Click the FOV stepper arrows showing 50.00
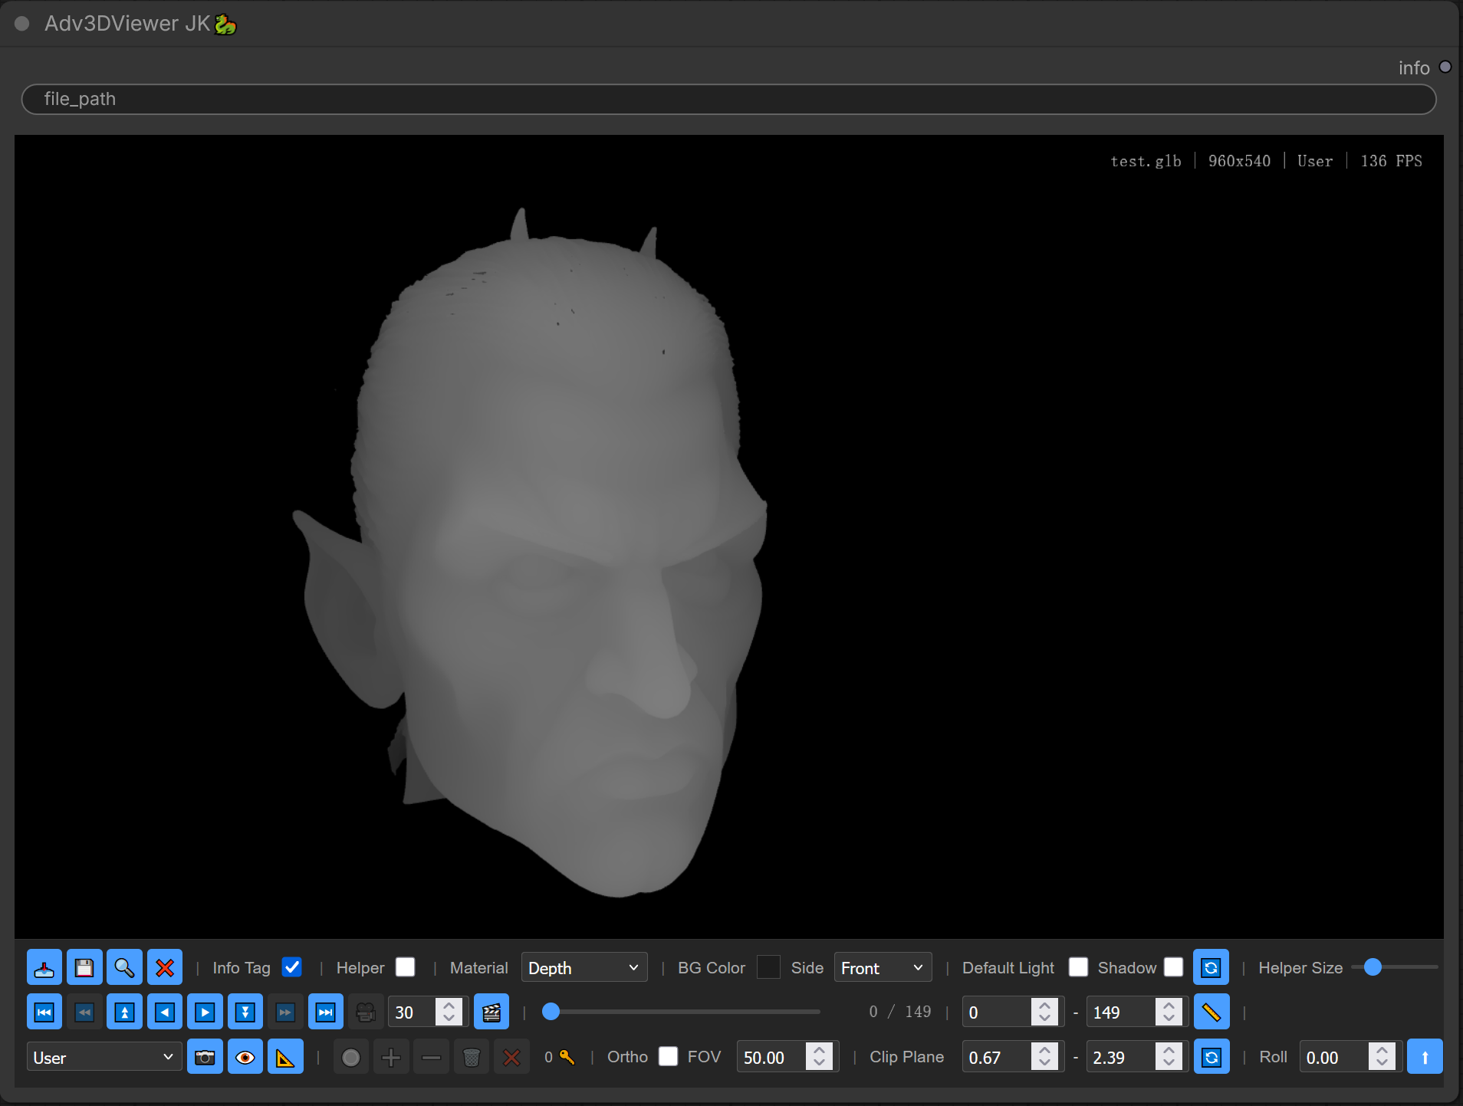Screen dimensions: 1463x1106 (x=819, y=1056)
